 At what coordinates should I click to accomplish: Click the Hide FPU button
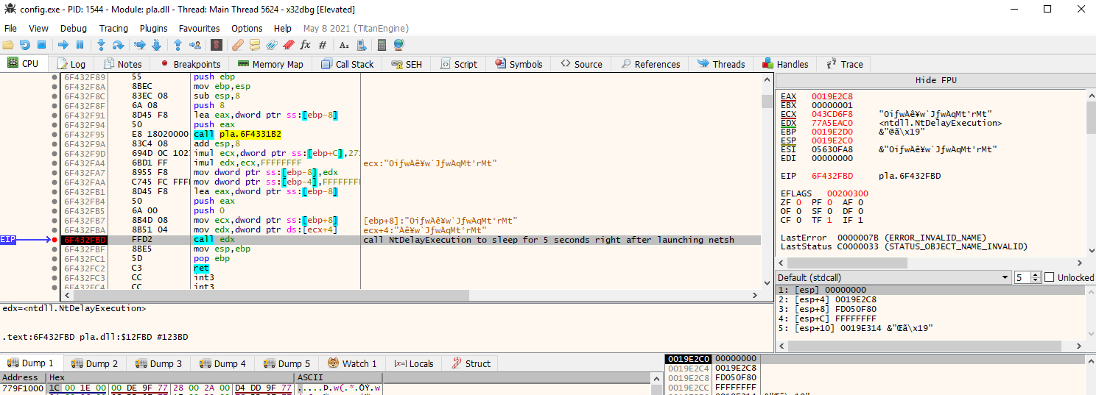tap(935, 80)
